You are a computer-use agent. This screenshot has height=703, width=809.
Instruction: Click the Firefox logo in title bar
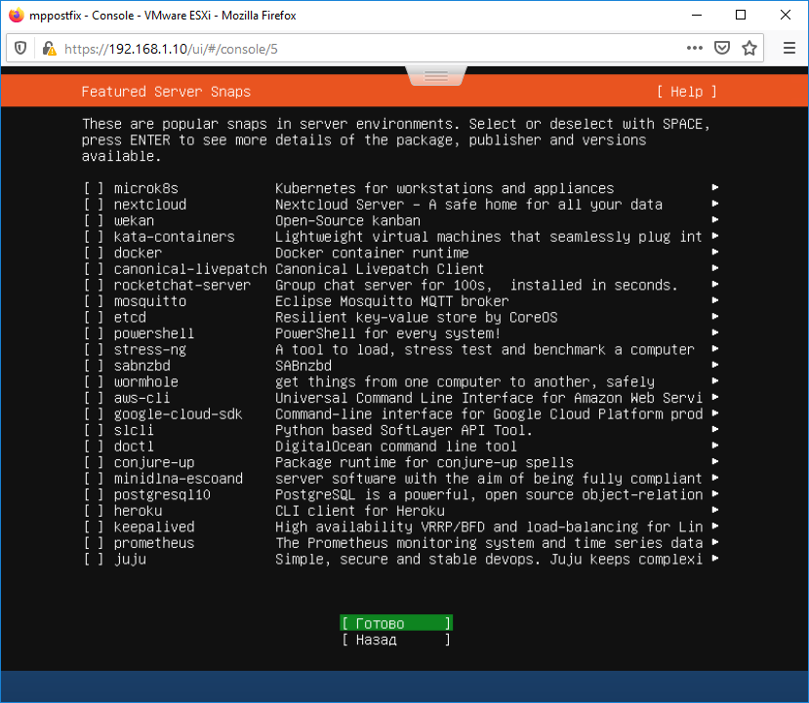tap(17, 15)
